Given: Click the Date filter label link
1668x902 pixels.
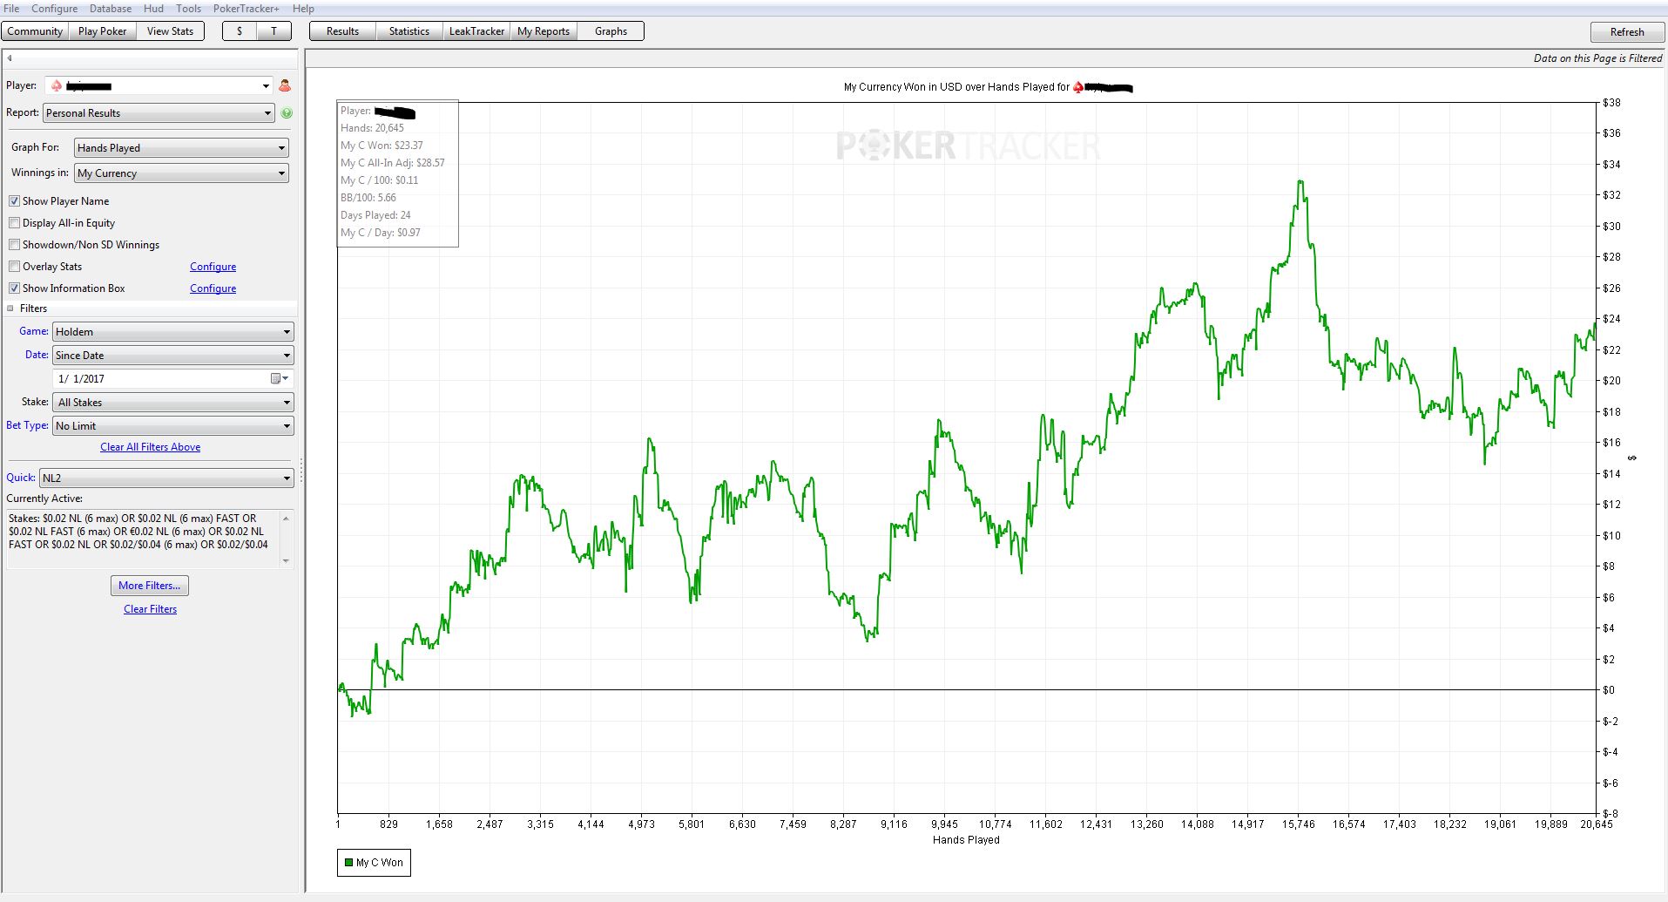Looking at the screenshot, I should coord(37,355).
